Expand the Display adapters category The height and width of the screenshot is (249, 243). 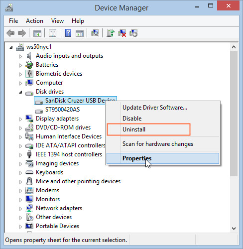(x=20, y=119)
